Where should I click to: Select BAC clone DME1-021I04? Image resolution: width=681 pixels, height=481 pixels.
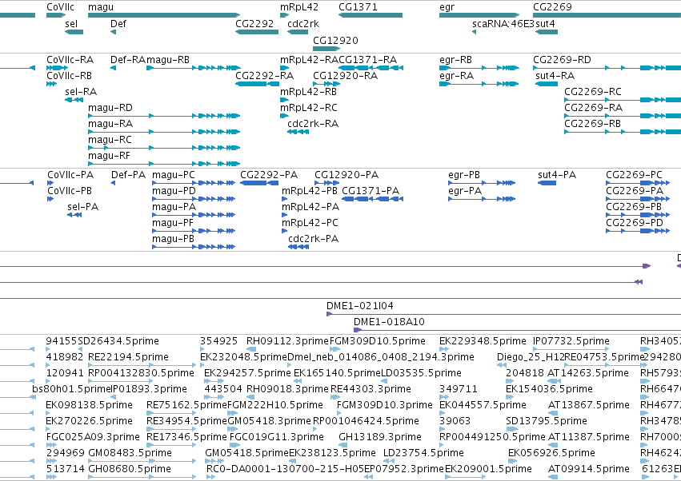(x=360, y=306)
